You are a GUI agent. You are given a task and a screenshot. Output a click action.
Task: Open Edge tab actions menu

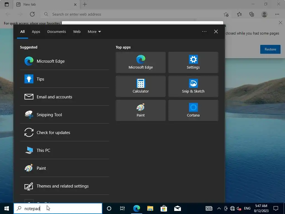coord(7,4)
